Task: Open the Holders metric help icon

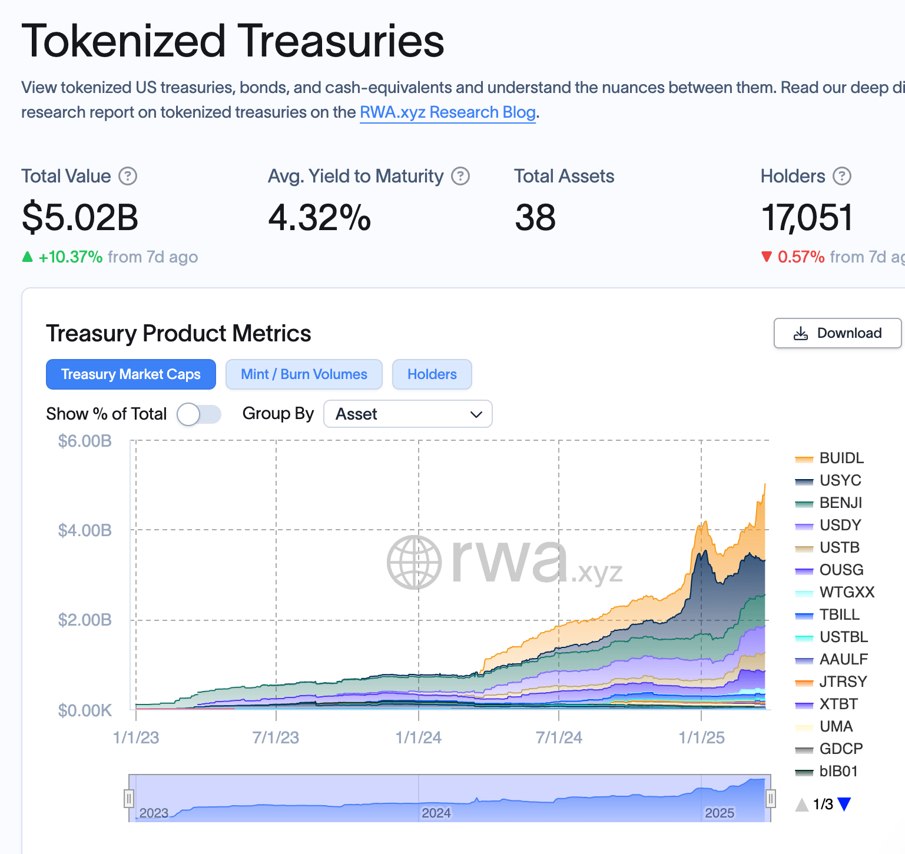Action: coord(842,176)
